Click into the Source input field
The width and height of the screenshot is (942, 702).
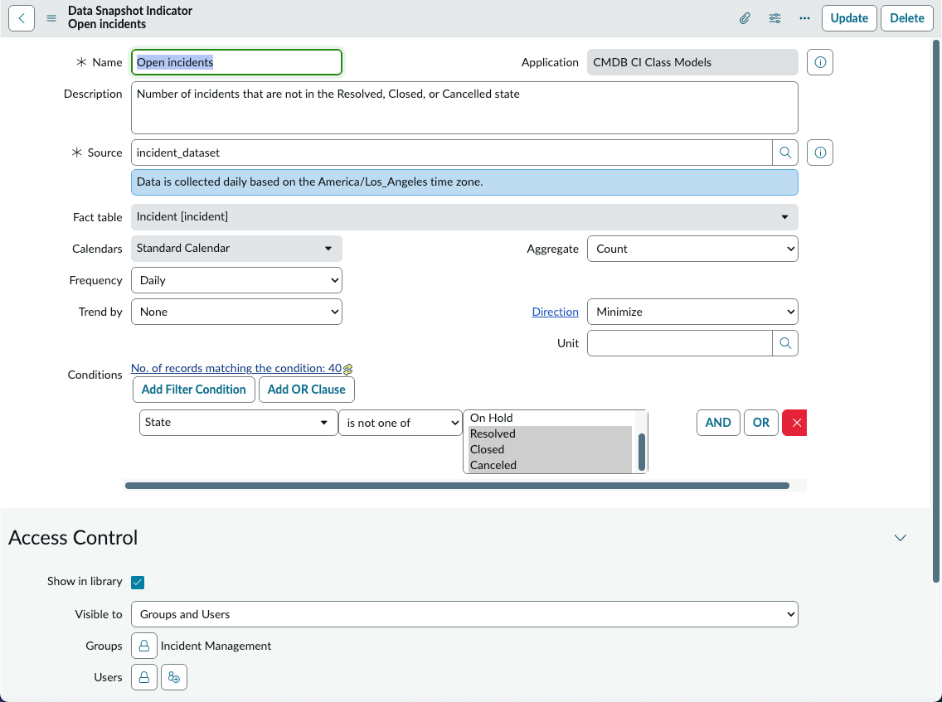coord(451,153)
